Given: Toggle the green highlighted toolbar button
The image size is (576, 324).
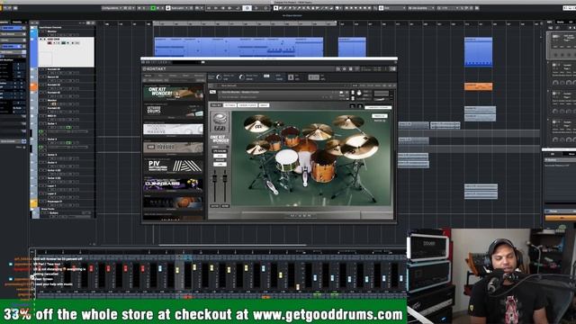Looking at the screenshot, I should 153,8.
